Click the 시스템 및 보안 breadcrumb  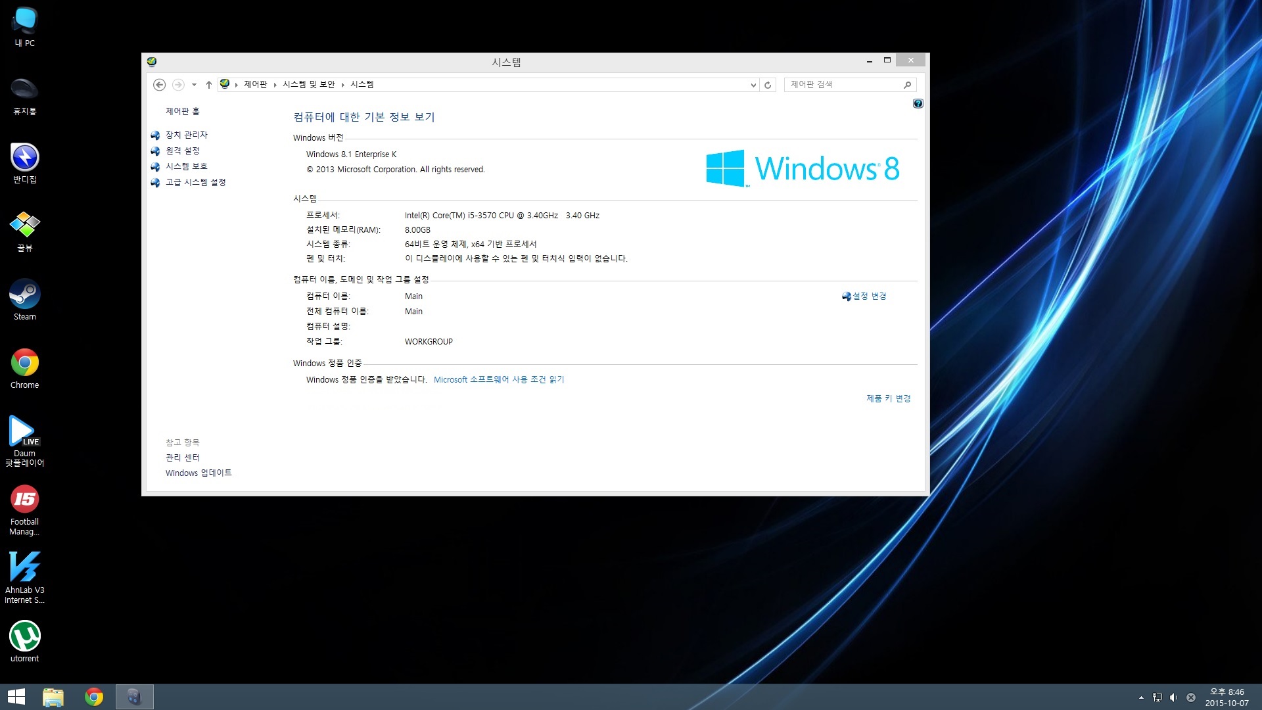point(309,85)
